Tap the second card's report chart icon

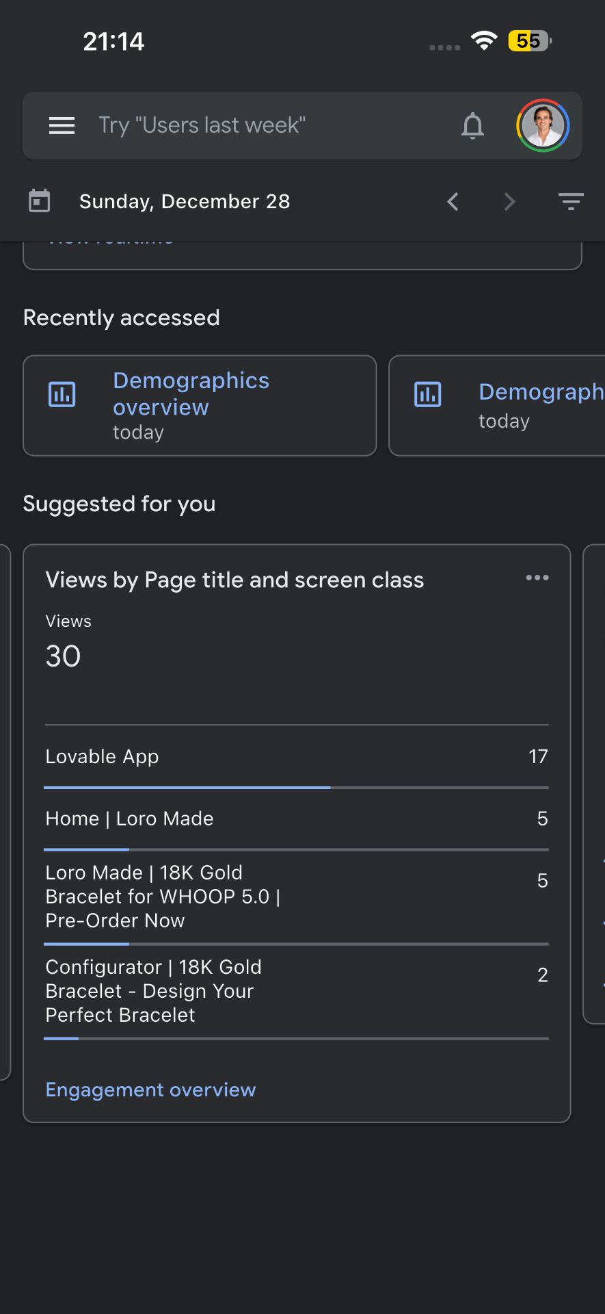(428, 394)
